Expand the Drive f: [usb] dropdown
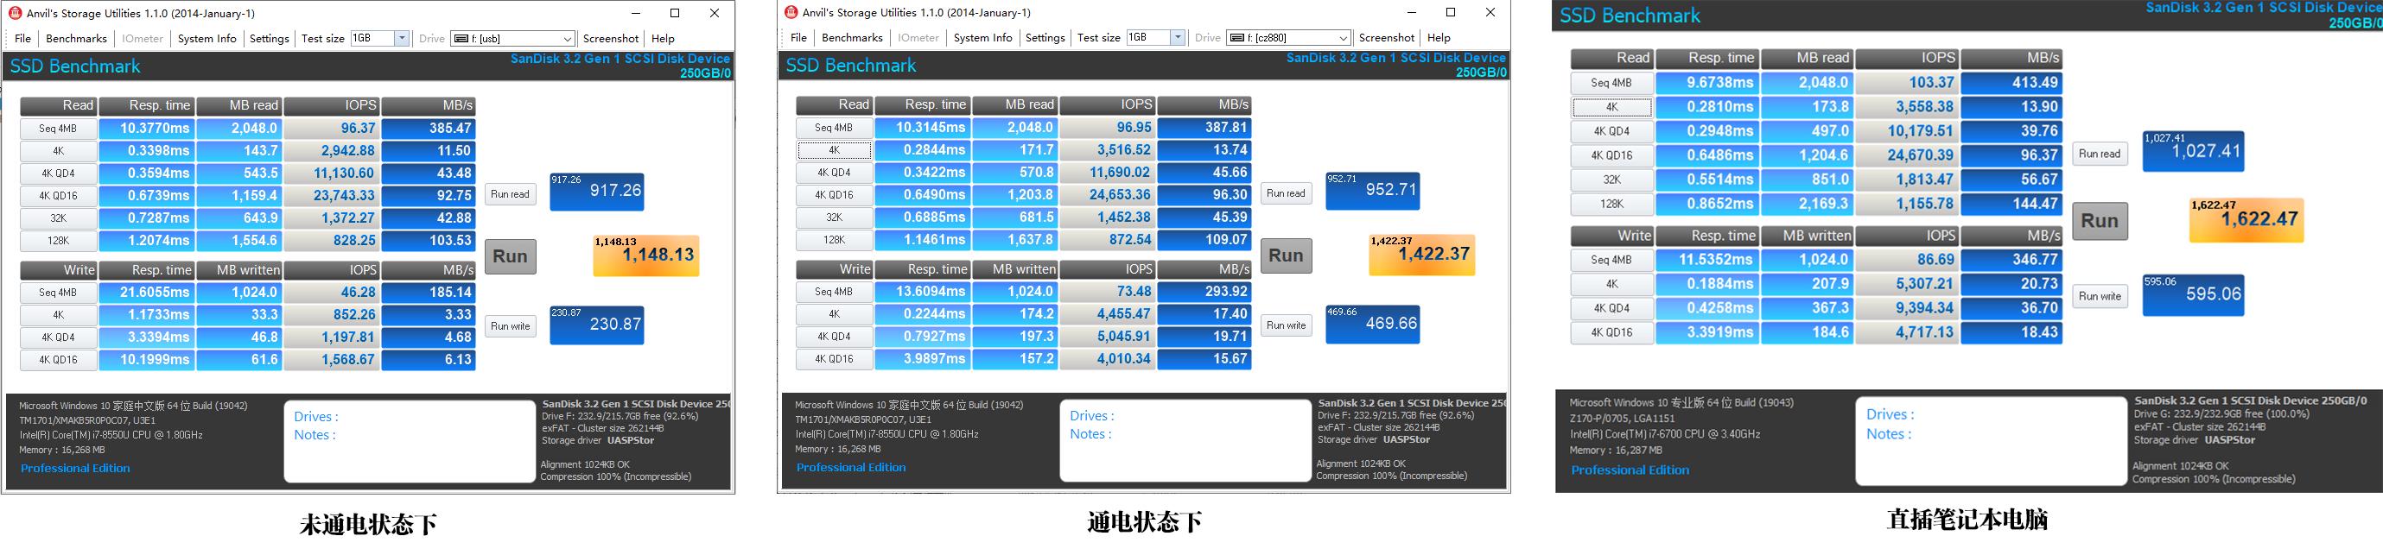 (568, 39)
